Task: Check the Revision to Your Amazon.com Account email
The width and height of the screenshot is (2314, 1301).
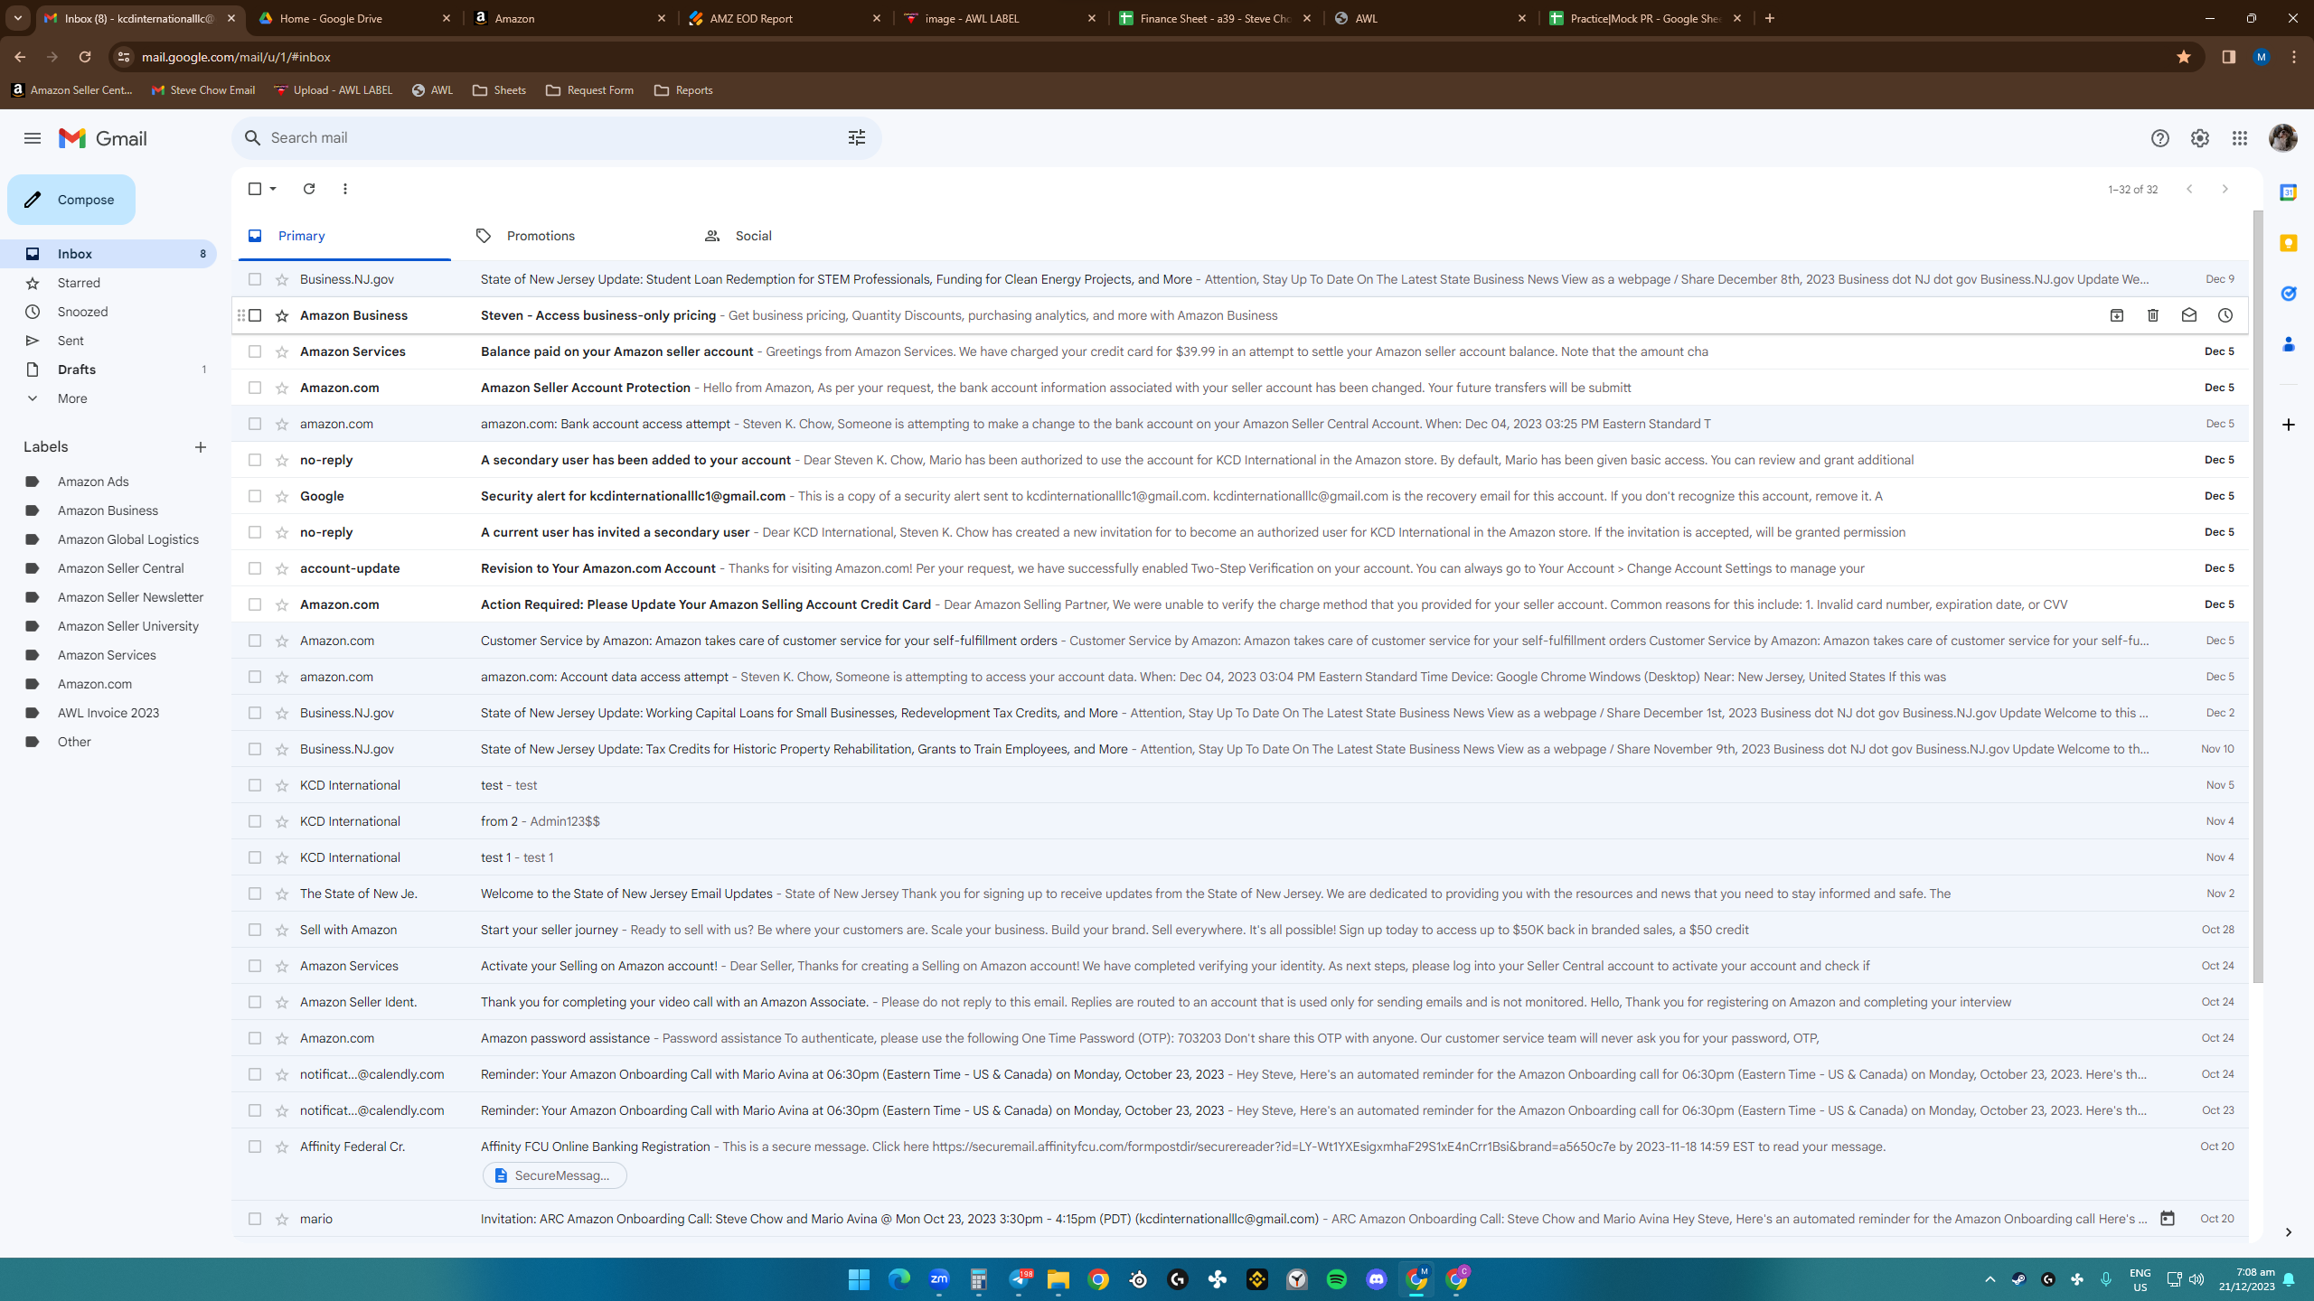Action: tap(255, 568)
